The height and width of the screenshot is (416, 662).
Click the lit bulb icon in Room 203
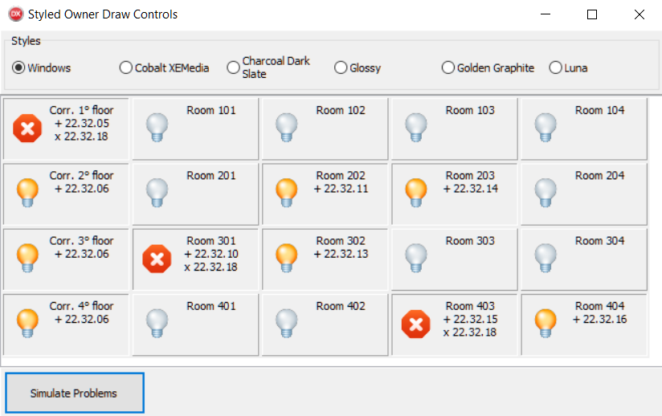point(416,192)
